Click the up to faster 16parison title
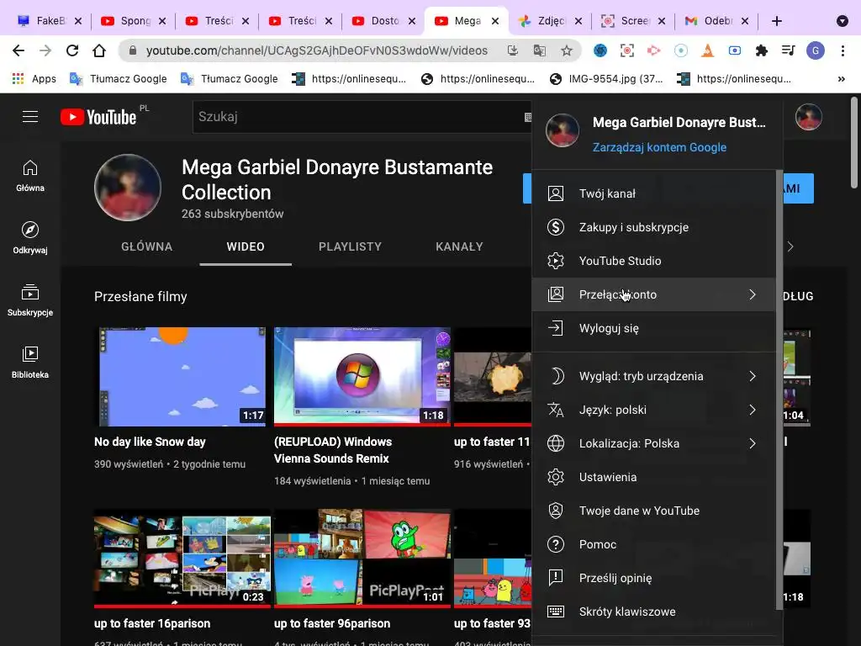This screenshot has width=861, height=646. click(152, 623)
